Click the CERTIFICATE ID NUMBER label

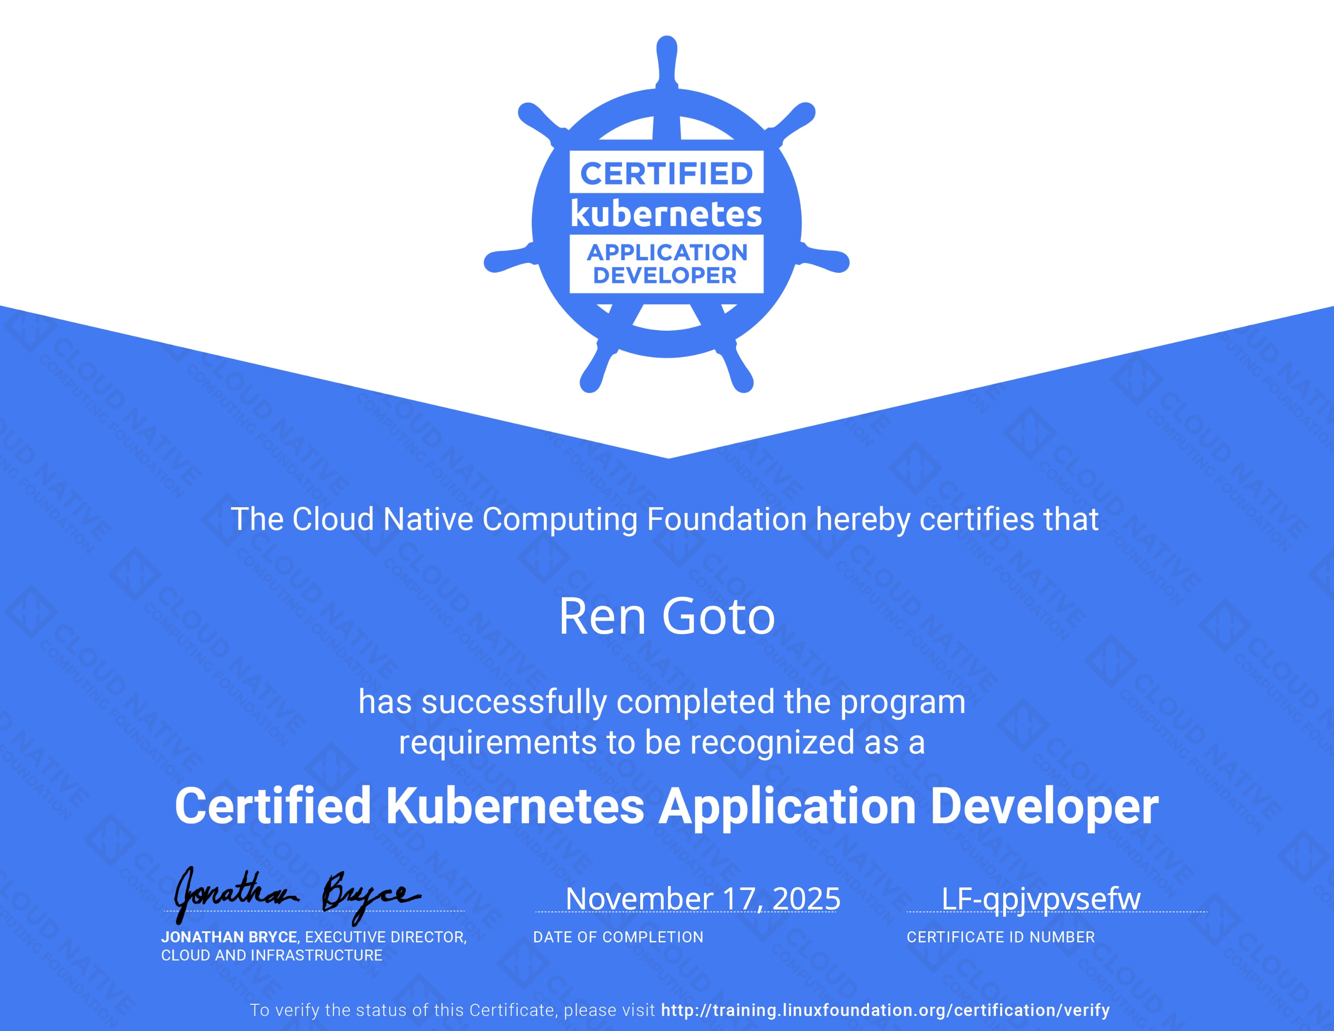(1000, 937)
